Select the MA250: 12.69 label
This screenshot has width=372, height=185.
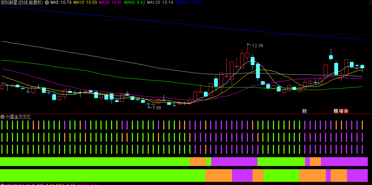click(188, 2)
